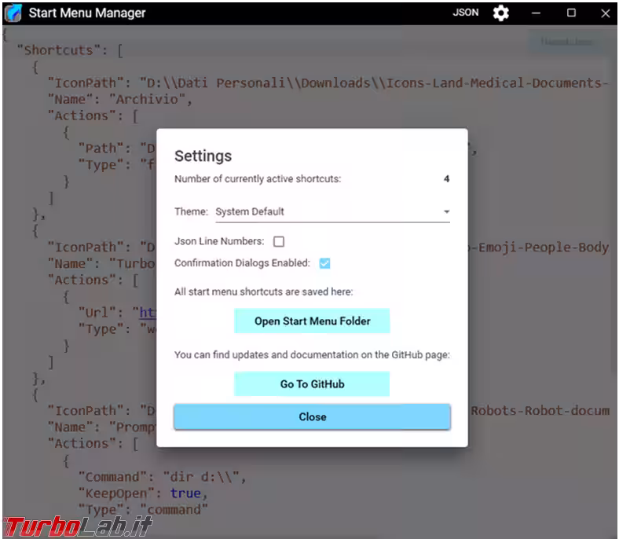Click the Settings dialog heading
The image size is (619, 539).
[x=203, y=156]
